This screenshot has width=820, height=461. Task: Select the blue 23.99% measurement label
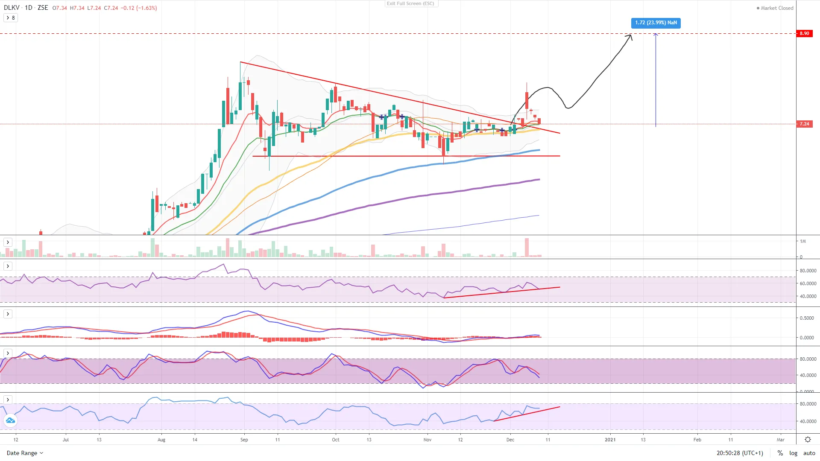656,23
